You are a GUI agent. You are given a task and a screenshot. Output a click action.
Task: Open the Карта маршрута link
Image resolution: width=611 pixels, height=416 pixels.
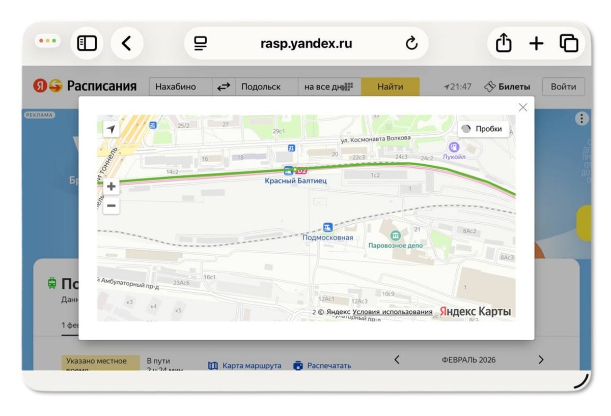(x=244, y=366)
